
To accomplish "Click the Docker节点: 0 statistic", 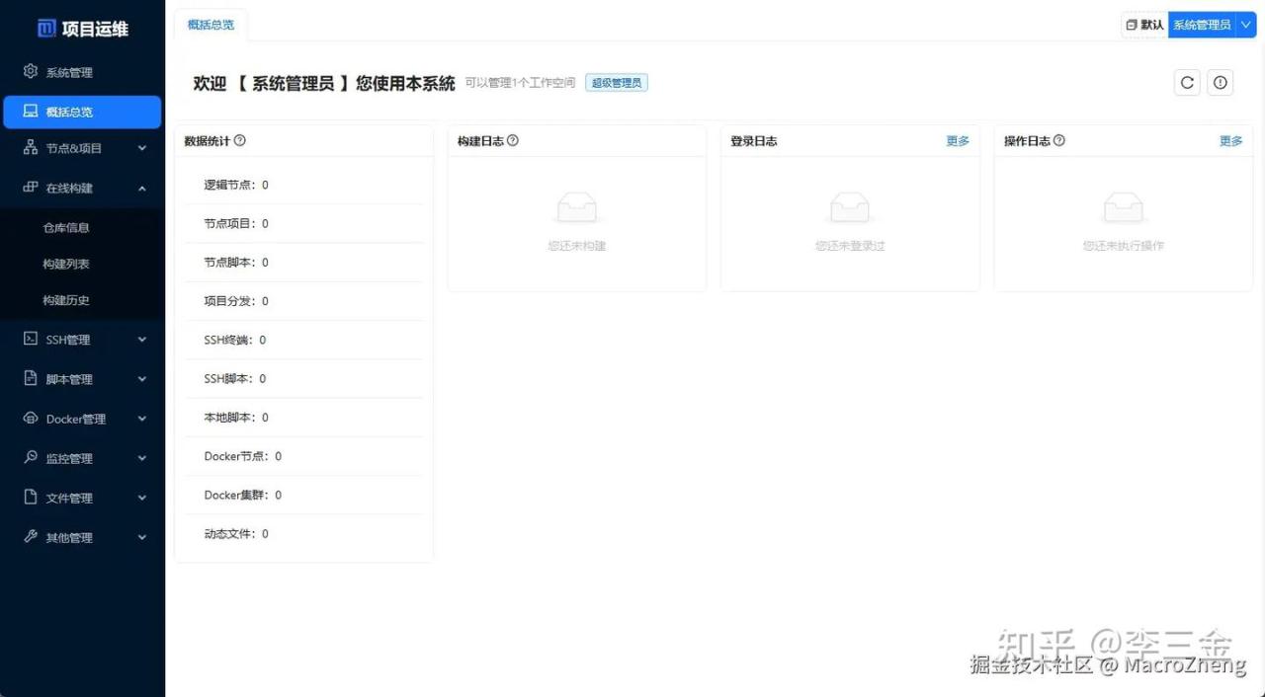I will pos(243,456).
